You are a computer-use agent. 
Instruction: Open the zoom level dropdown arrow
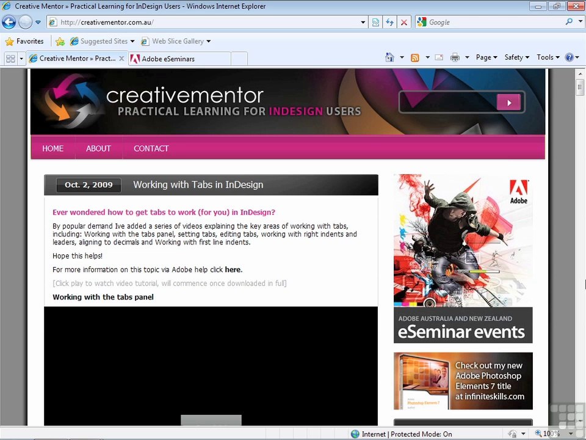(x=571, y=434)
